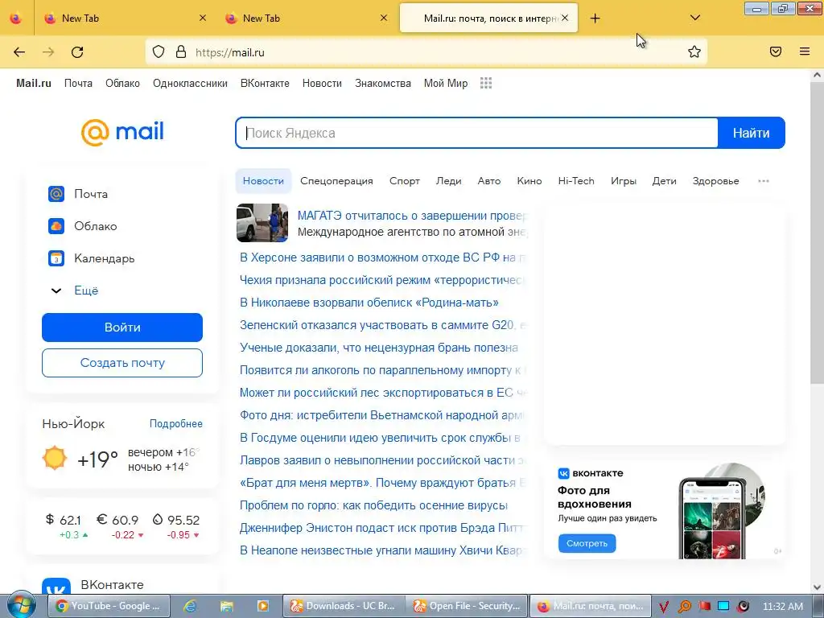Expand the list all tabs chevron

(x=695, y=18)
